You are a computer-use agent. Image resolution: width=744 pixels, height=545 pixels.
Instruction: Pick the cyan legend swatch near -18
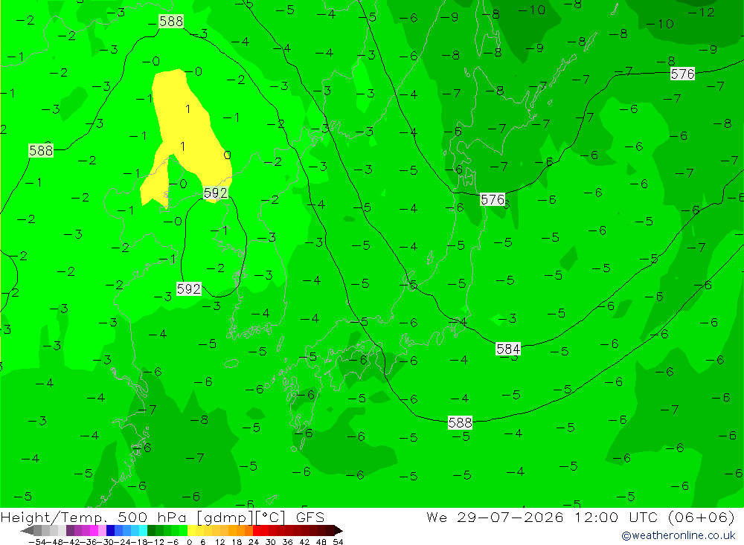point(143,530)
